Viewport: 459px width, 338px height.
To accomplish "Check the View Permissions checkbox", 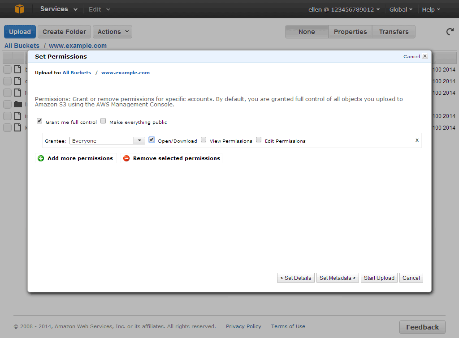I will click(x=204, y=140).
